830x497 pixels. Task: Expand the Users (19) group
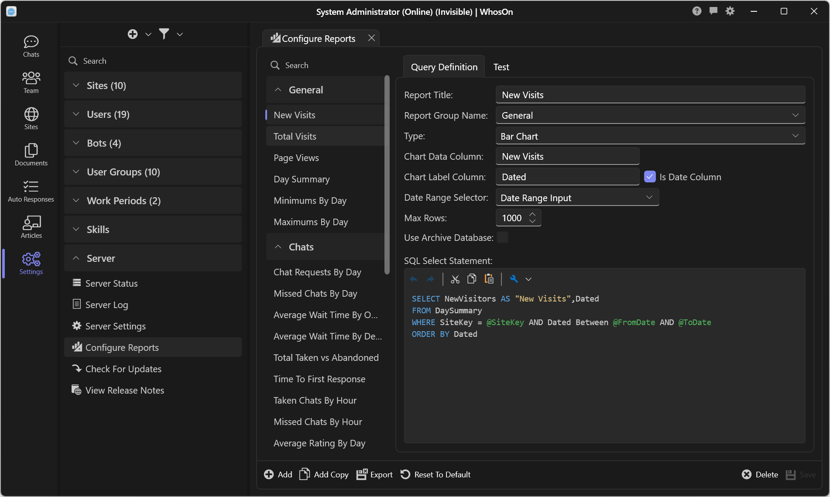click(153, 114)
